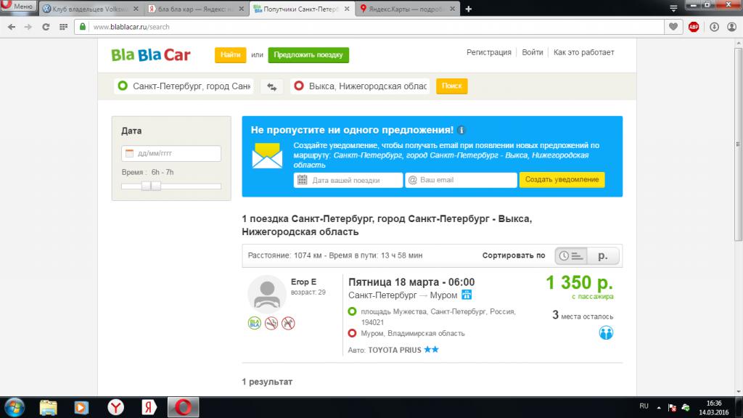This screenshot has width=743, height=418.
Task: Edit the Санкт-Петербург departure field
Action: [x=184, y=86]
